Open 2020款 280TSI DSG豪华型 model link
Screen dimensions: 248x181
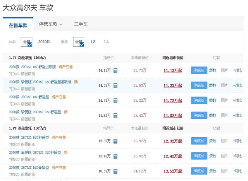point(29,167)
